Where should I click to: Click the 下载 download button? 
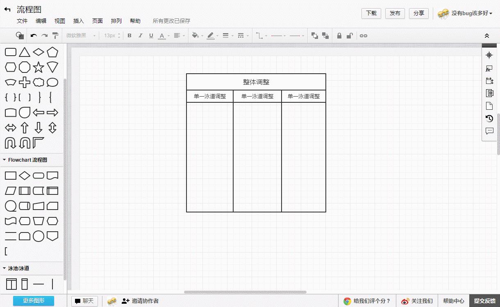(371, 13)
